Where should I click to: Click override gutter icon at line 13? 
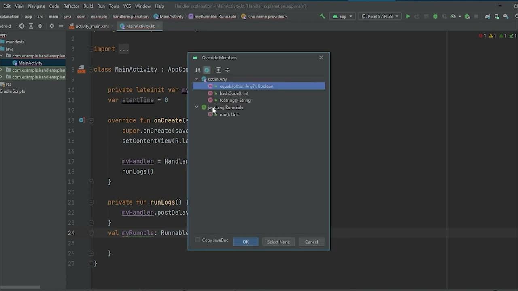tap(81, 120)
